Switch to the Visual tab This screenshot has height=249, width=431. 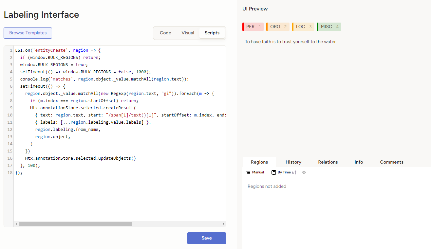pyautogui.click(x=188, y=33)
